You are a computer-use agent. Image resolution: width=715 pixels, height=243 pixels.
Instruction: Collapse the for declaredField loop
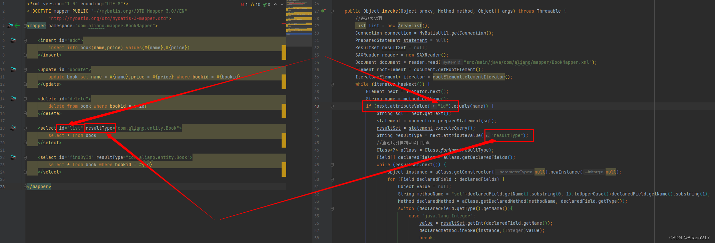332,179
